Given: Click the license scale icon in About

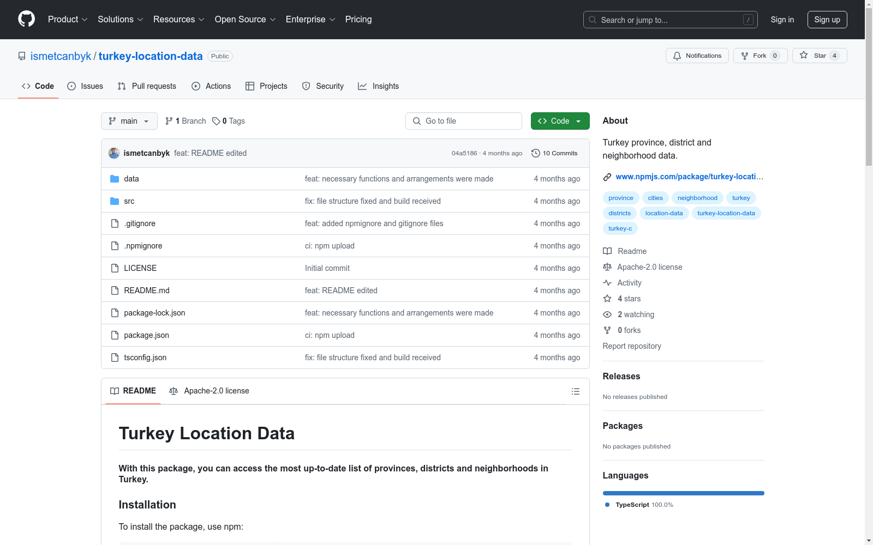Looking at the screenshot, I should [607, 267].
